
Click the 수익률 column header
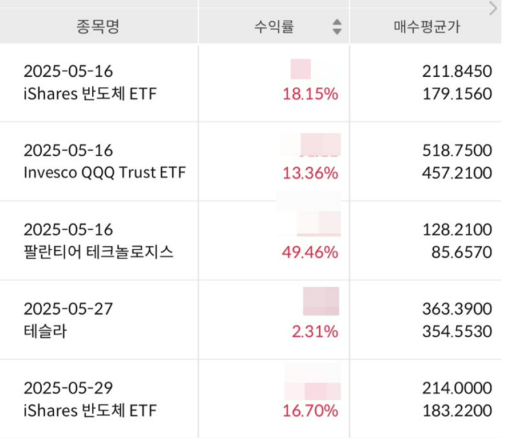[274, 26]
